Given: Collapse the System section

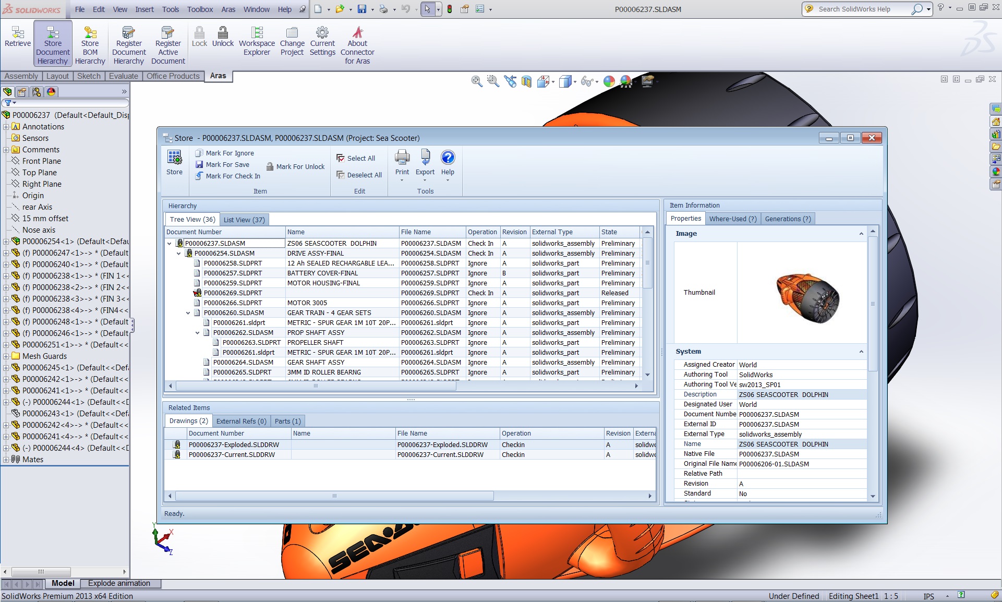Looking at the screenshot, I should 861,352.
